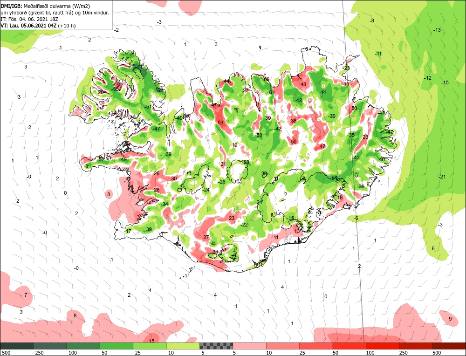Click the map value '-21' over the eastern sea
This screenshot has height=356, width=466.
coord(442,177)
